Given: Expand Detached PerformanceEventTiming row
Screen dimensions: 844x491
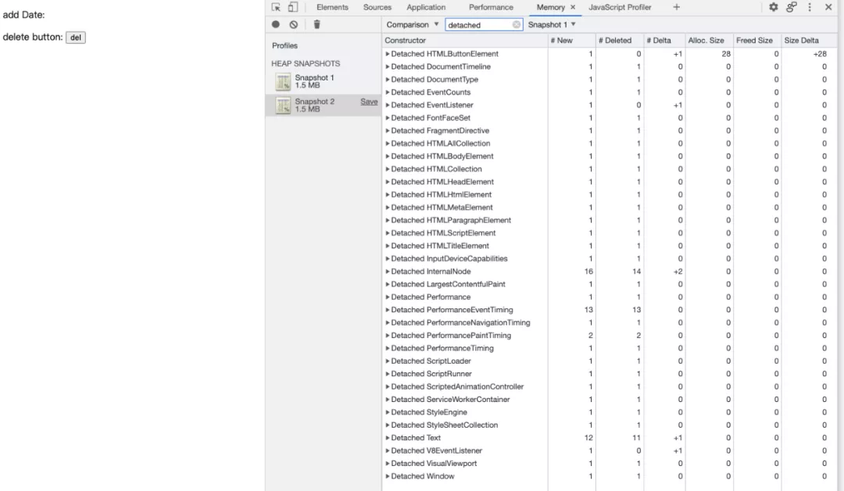Looking at the screenshot, I should coord(387,310).
